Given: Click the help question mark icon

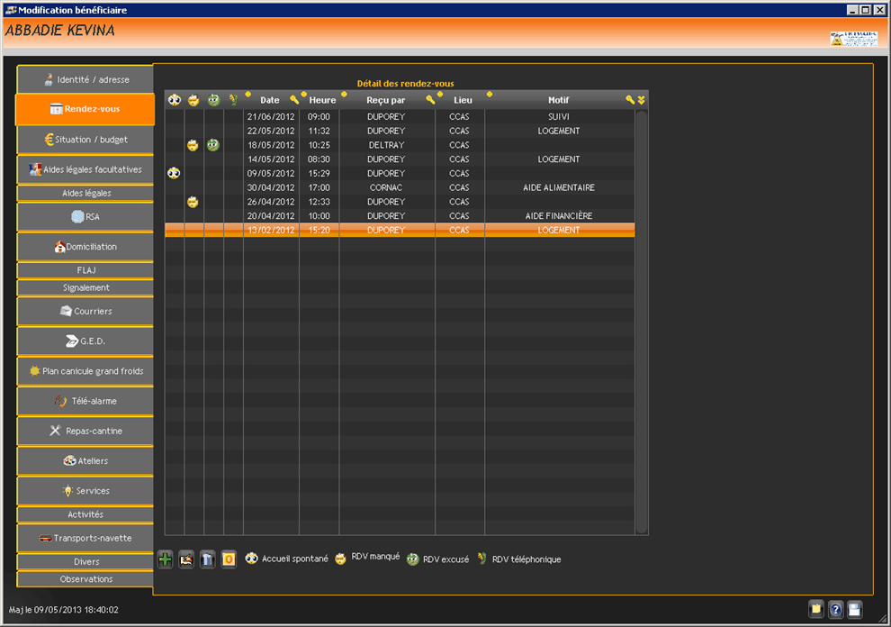Looking at the screenshot, I should pyautogui.click(x=836, y=609).
